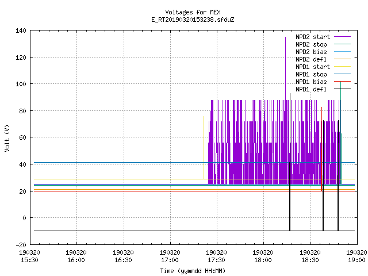Click the x-axis time label 18:00

[x=263, y=260]
